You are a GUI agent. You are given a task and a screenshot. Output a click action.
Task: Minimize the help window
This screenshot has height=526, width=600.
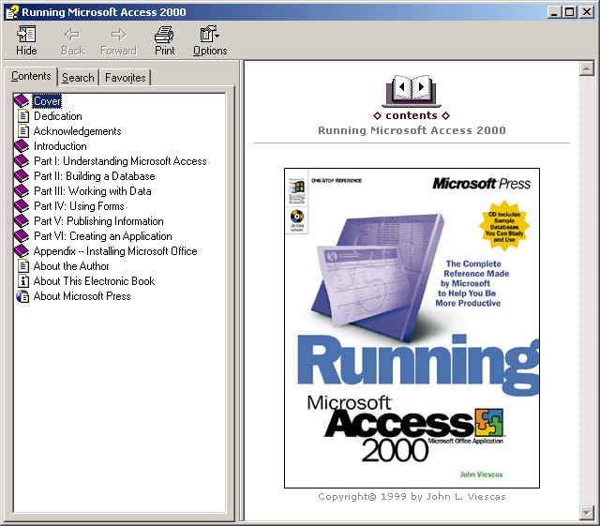click(x=554, y=12)
